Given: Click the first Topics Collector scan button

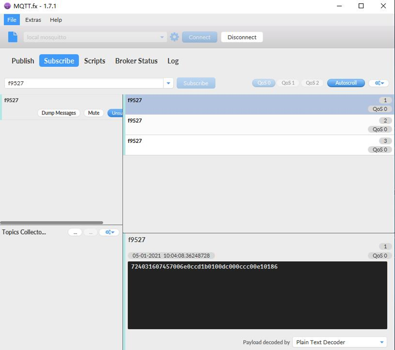Looking at the screenshot, I should tap(75, 232).
